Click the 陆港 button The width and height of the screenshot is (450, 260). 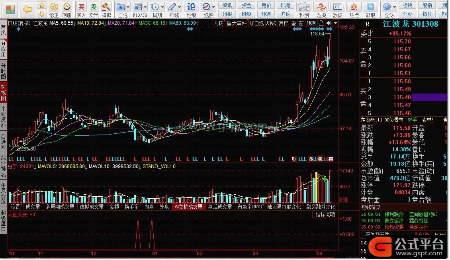pos(286,5)
